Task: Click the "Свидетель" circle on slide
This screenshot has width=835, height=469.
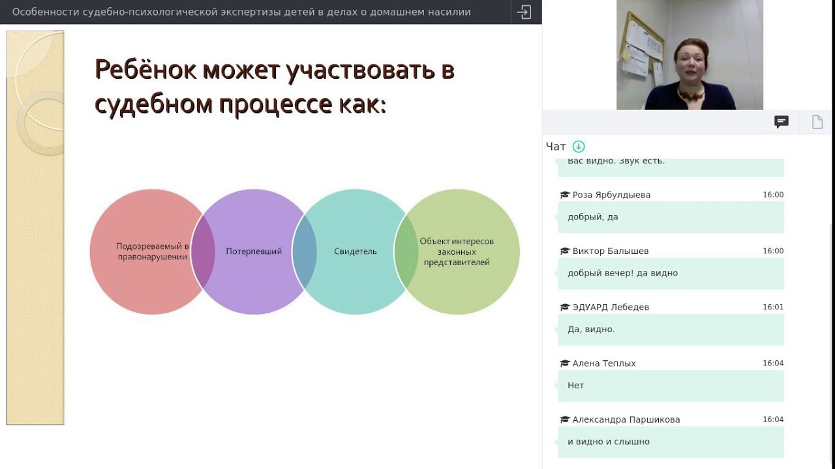Action: (356, 251)
